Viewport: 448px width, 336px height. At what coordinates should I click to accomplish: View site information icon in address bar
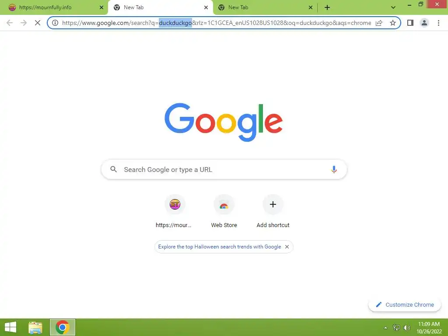click(x=55, y=23)
